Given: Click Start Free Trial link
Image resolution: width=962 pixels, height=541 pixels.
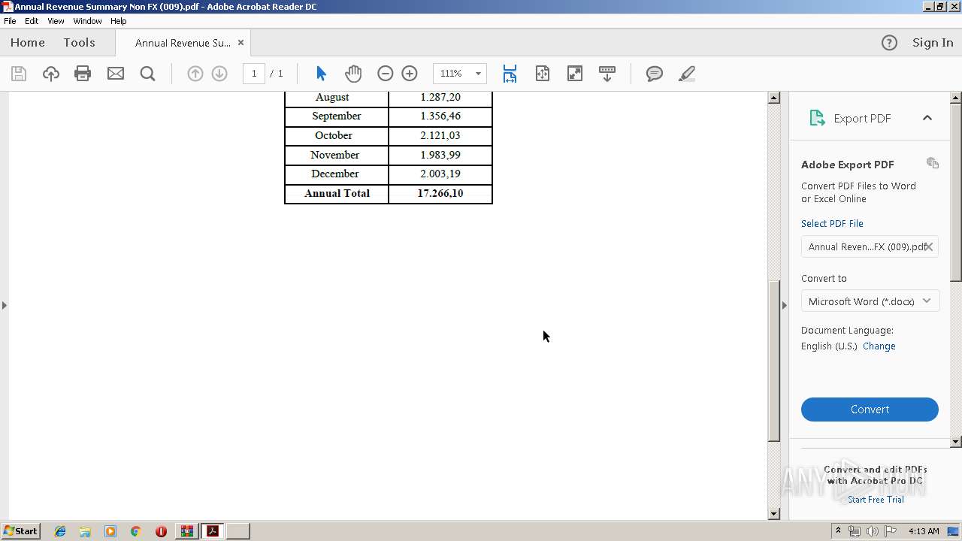Looking at the screenshot, I should [x=876, y=500].
